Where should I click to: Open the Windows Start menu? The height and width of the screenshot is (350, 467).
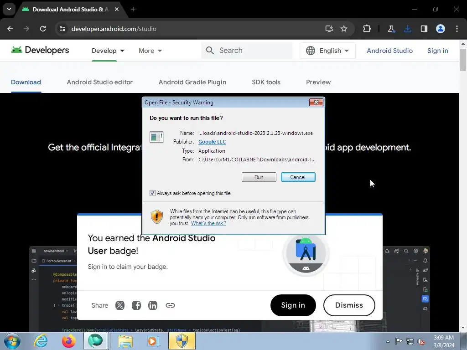(12, 341)
